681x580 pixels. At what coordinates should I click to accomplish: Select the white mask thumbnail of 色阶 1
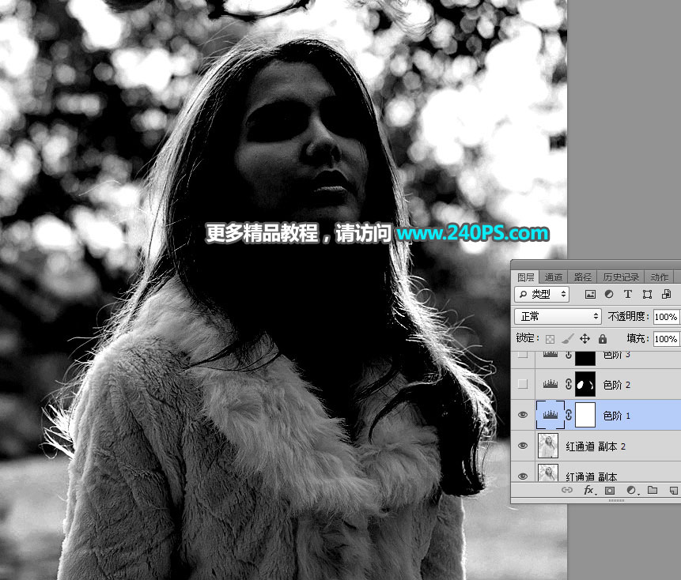coord(585,415)
